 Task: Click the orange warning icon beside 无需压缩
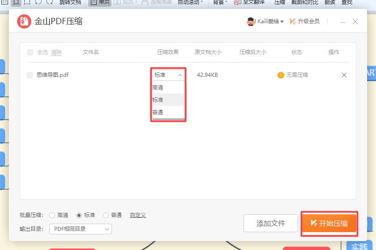click(281, 75)
